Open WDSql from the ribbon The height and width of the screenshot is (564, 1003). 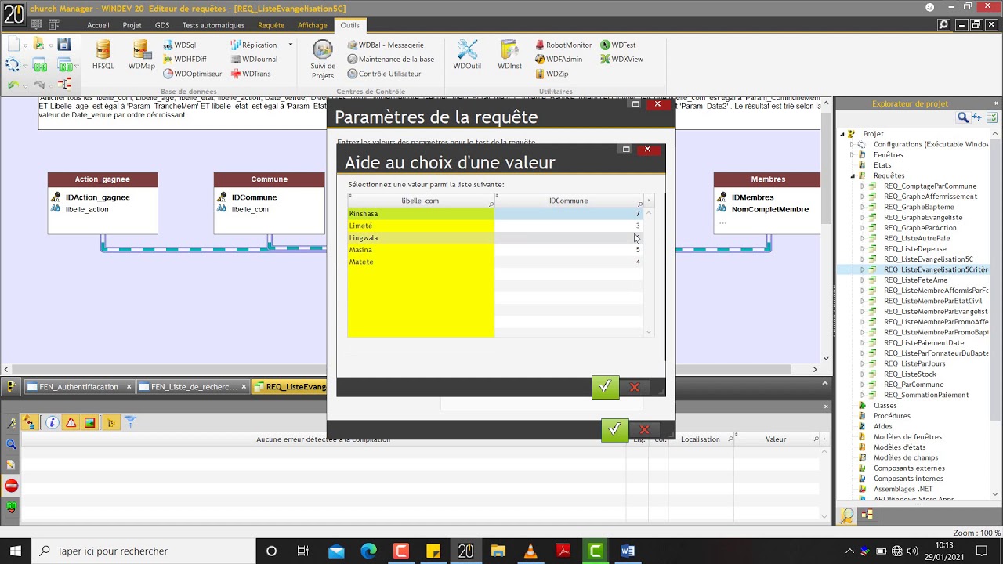click(179, 45)
